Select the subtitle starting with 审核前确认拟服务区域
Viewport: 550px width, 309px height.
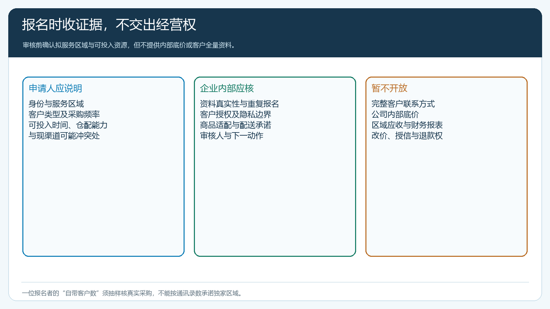[129, 45]
